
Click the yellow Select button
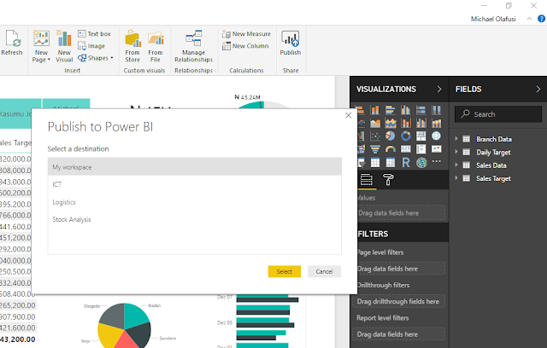[x=285, y=271]
